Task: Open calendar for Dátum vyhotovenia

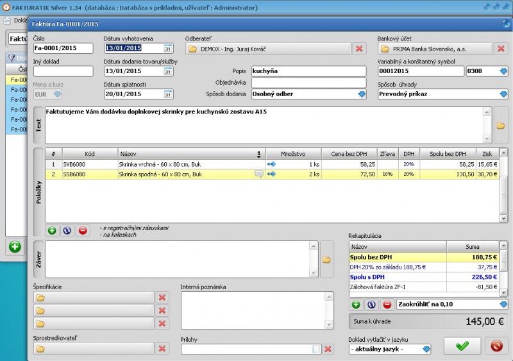Action: click(168, 49)
